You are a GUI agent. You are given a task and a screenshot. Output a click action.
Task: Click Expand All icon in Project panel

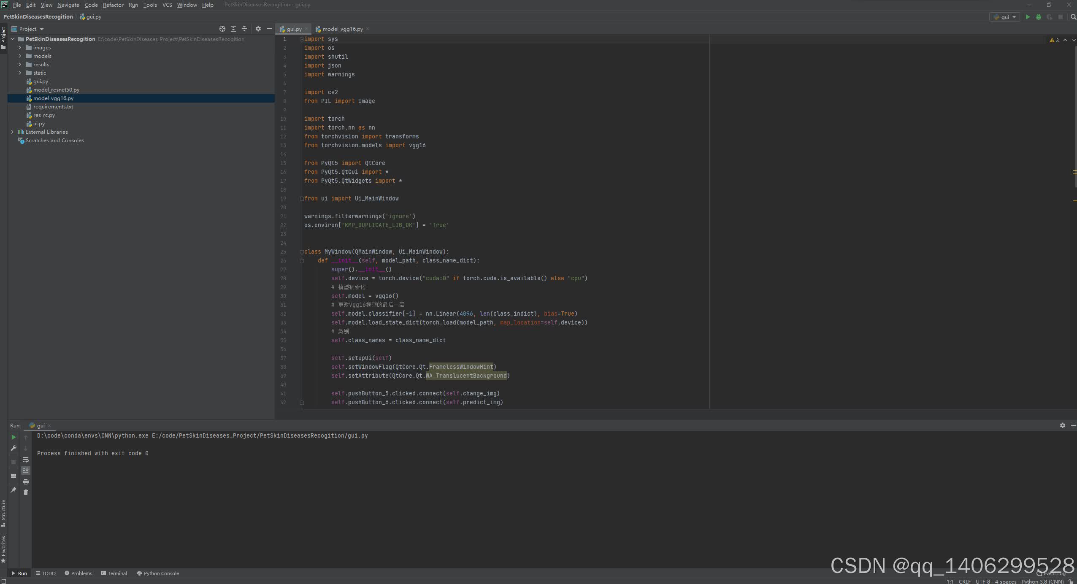[233, 29]
